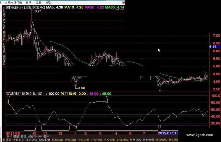Open the 个股评级 bottom tab

click(x=96, y=140)
